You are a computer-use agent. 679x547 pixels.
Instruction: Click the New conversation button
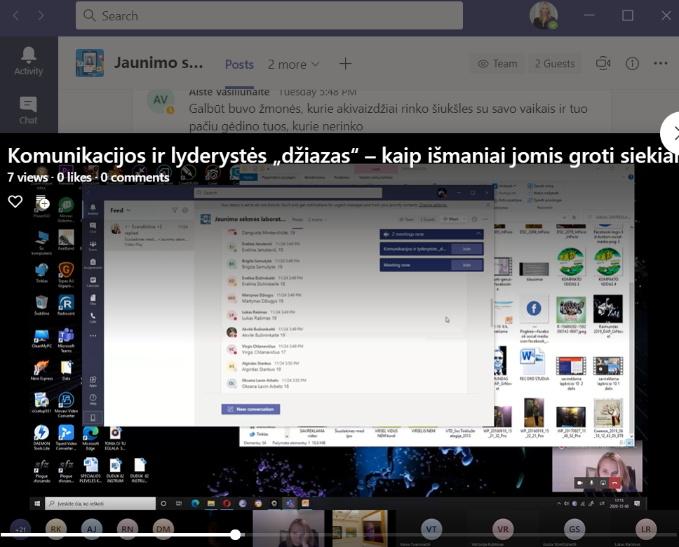250,410
